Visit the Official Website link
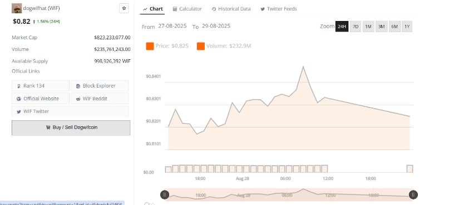Image resolution: width=459 pixels, height=205 pixels. pos(41,99)
